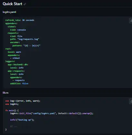Click the Quick Start heading
Image resolution: width=132 pixels, height=135 pixels.
[13, 4]
